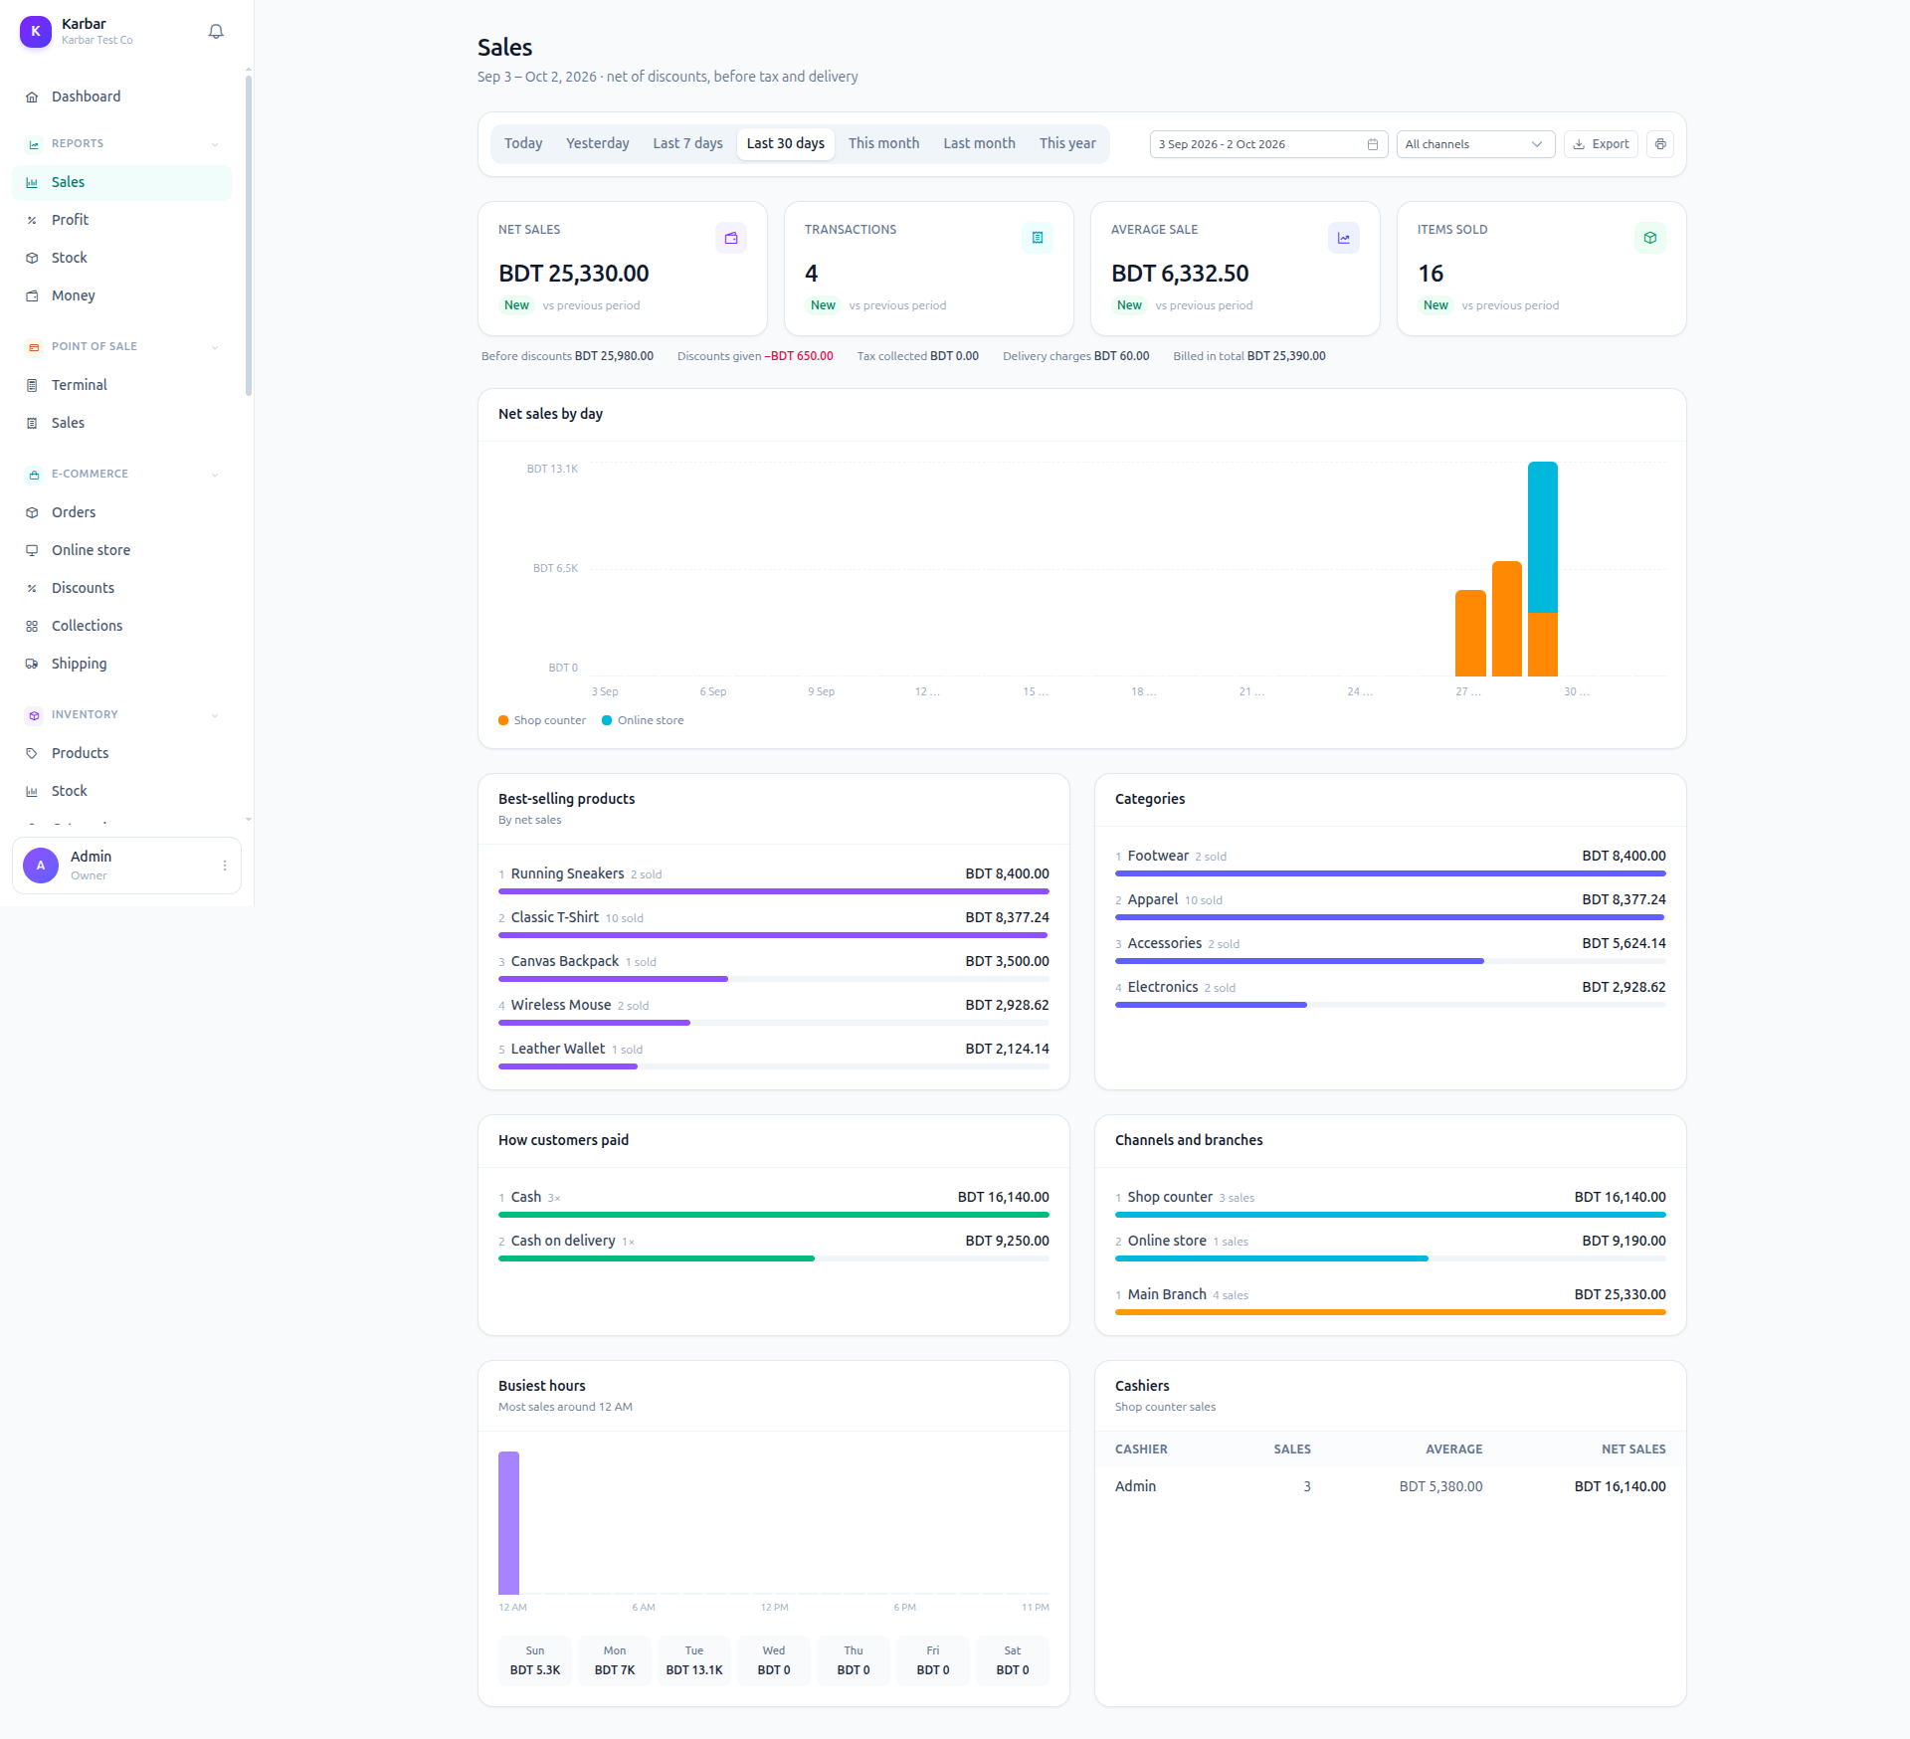Viewport: 1910px width, 1739px height.
Task: Select the Last month tab
Action: [979, 143]
